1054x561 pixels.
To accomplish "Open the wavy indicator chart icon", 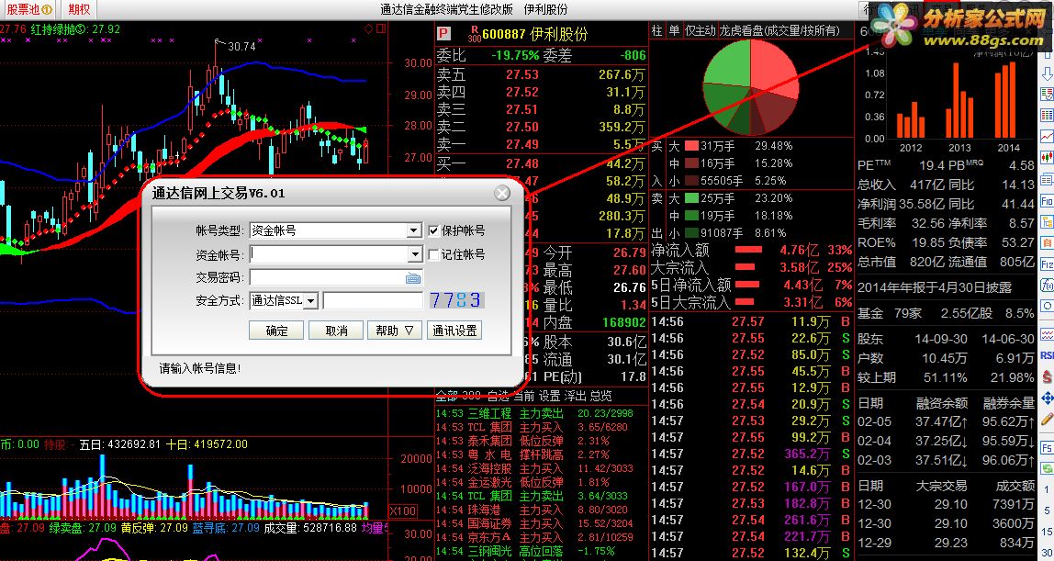I will [x=1048, y=334].
